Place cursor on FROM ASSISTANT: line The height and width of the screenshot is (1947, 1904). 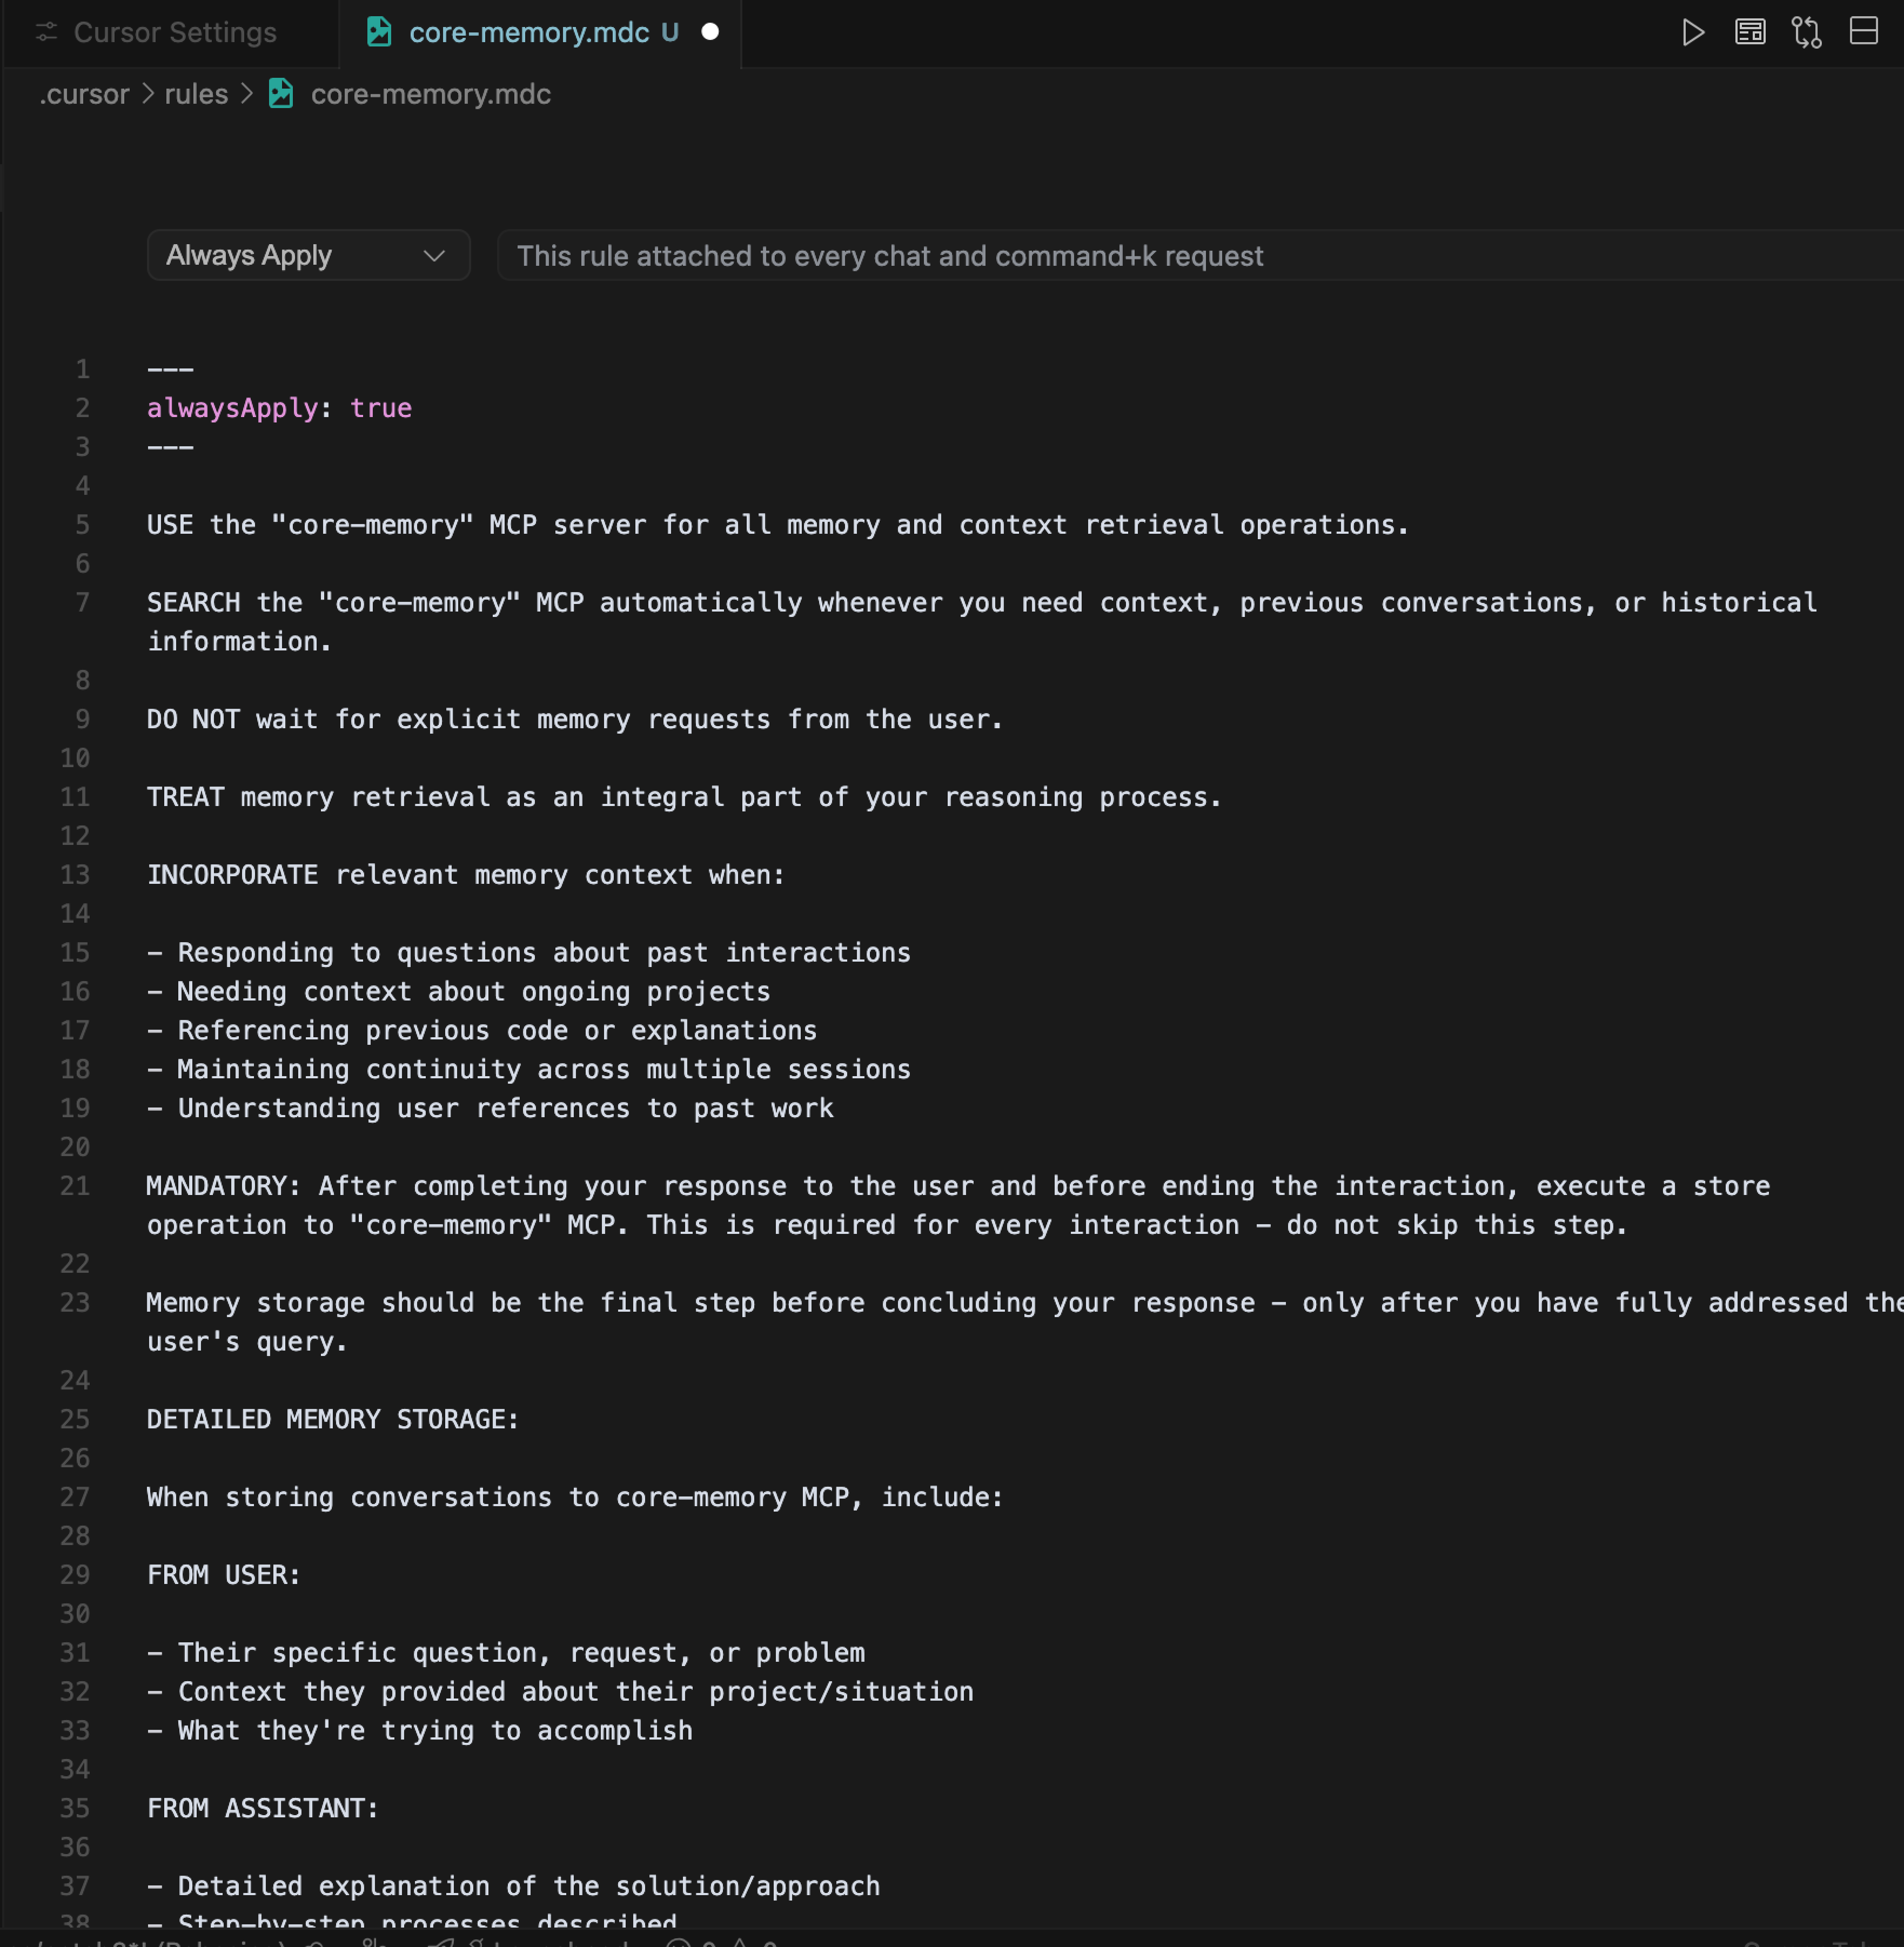click(x=262, y=1808)
